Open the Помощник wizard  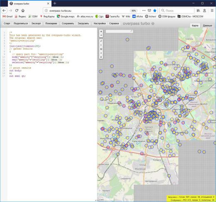[51, 24]
